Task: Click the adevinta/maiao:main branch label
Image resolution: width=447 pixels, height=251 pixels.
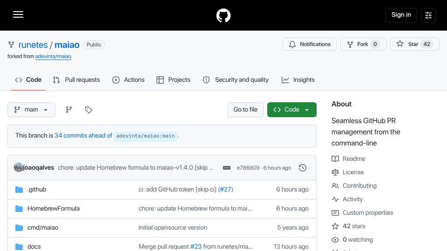Action: (145, 136)
